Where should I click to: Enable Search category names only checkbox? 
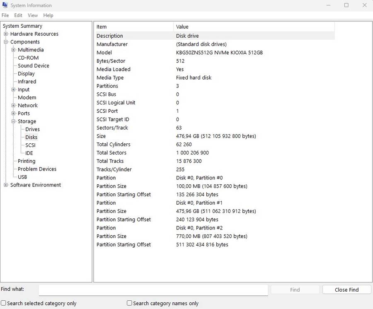129,303
